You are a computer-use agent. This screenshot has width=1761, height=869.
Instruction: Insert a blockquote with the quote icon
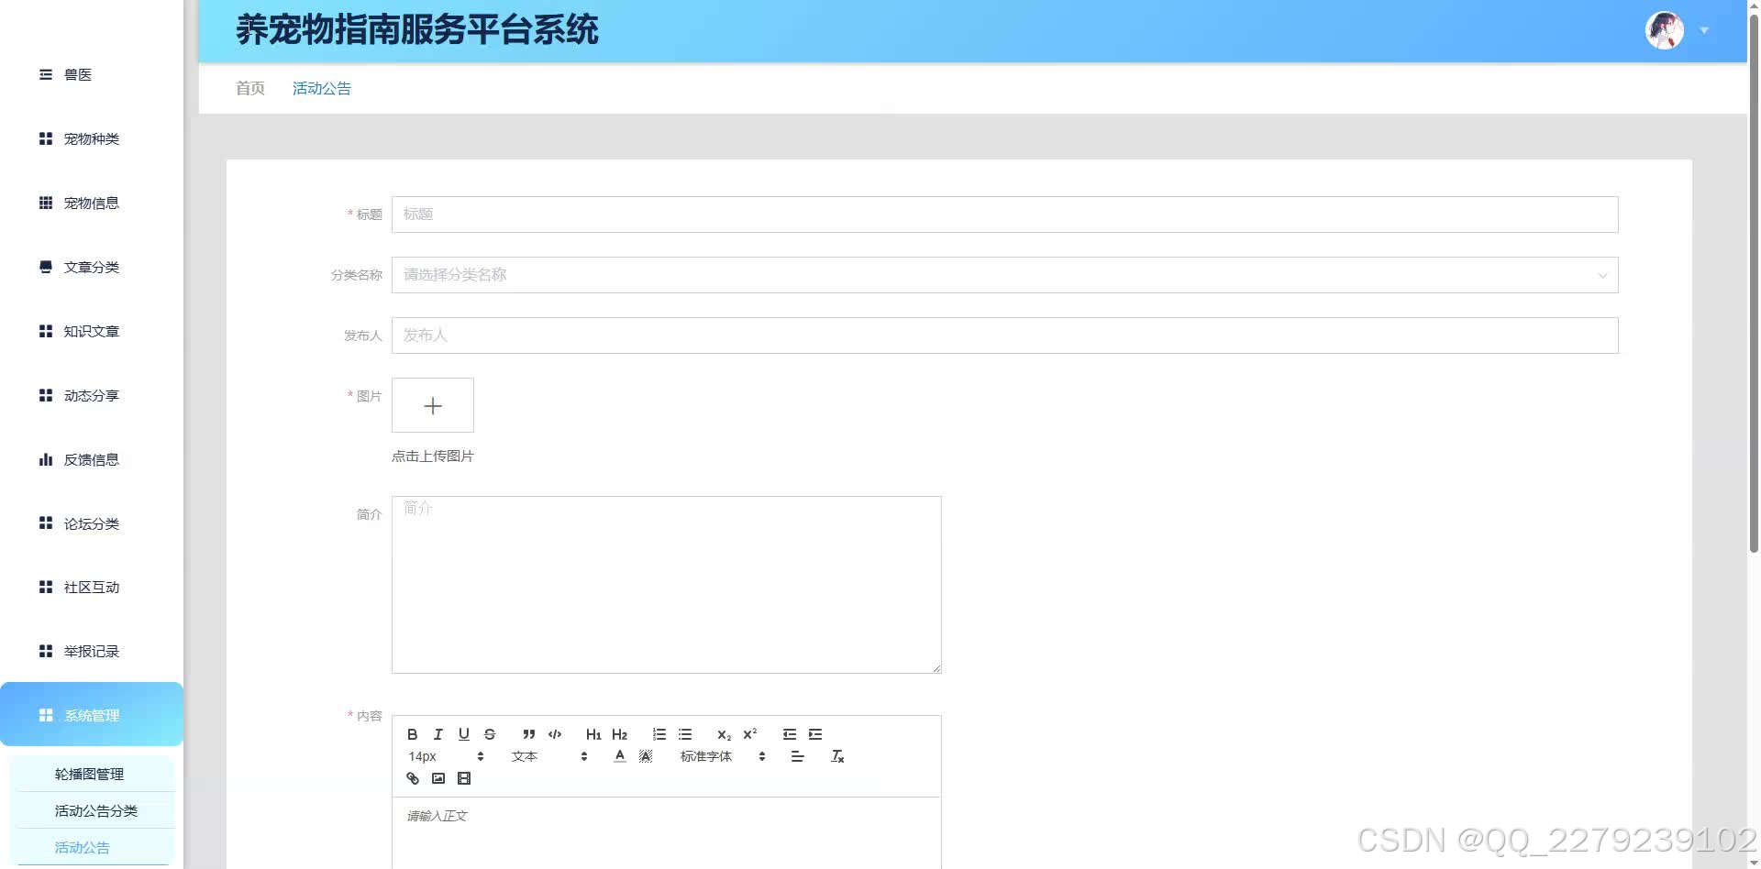[528, 734]
